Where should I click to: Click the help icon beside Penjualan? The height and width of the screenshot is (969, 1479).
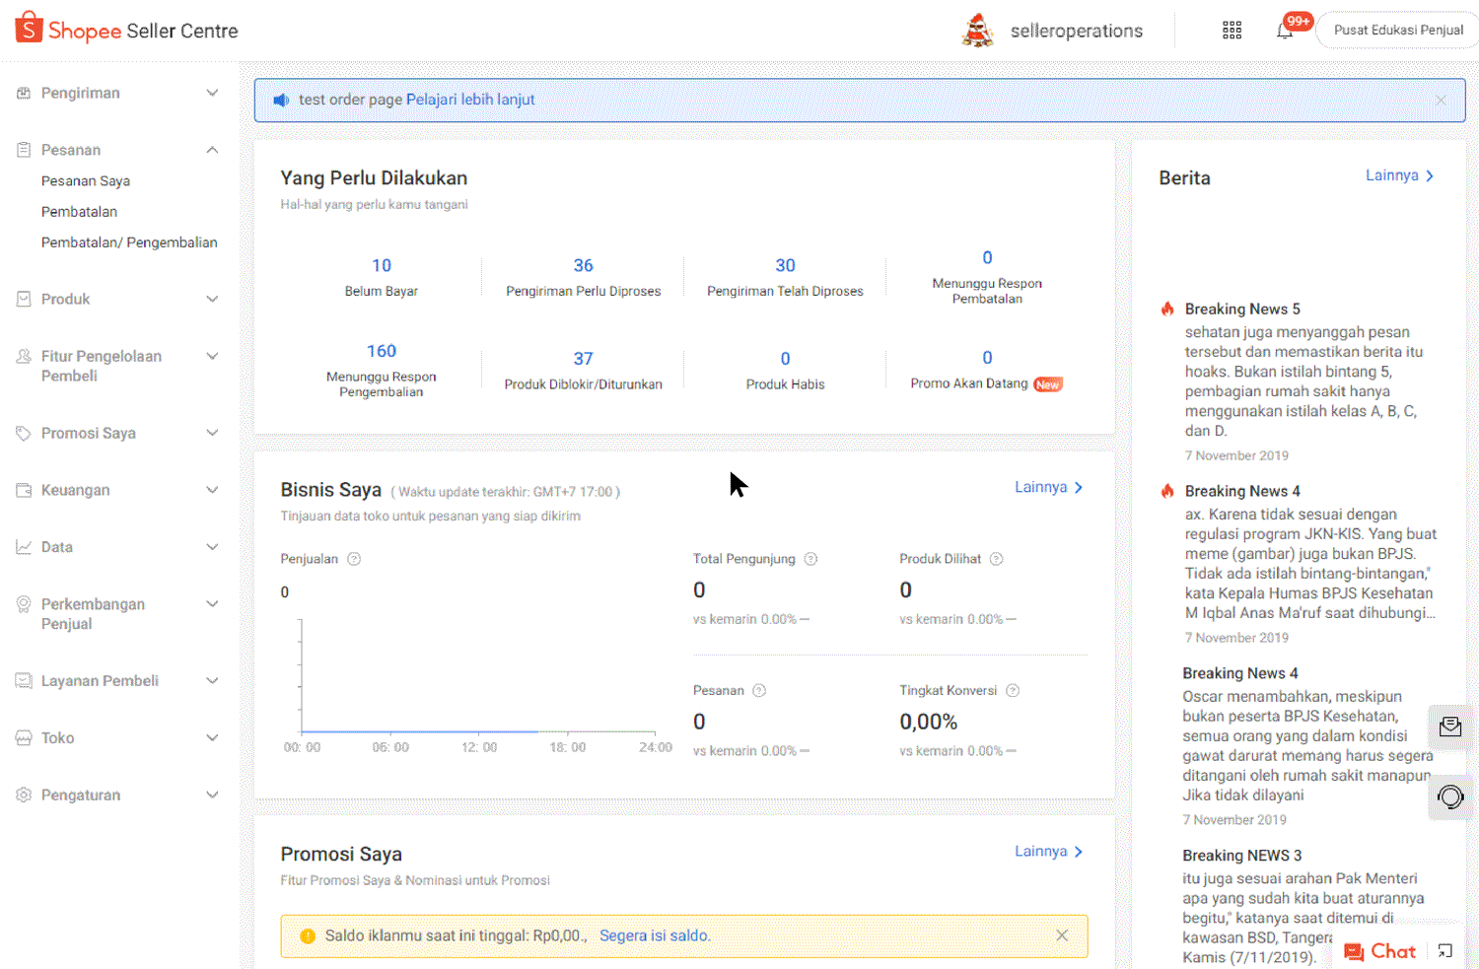coord(354,559)
